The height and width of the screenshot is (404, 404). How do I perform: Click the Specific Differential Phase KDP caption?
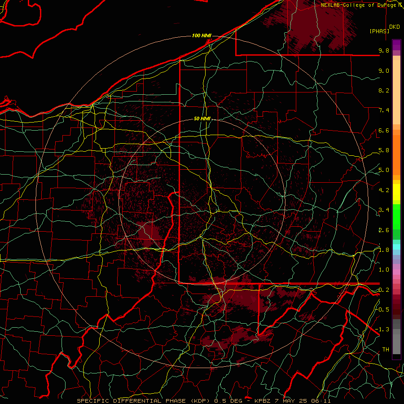click(204, 401)
